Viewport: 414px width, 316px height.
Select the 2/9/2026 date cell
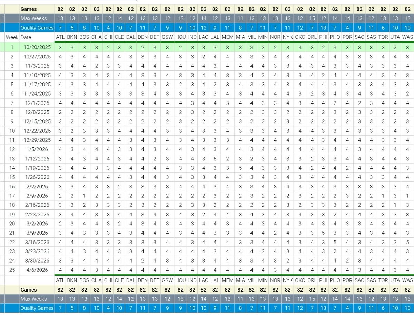[37, 196]
